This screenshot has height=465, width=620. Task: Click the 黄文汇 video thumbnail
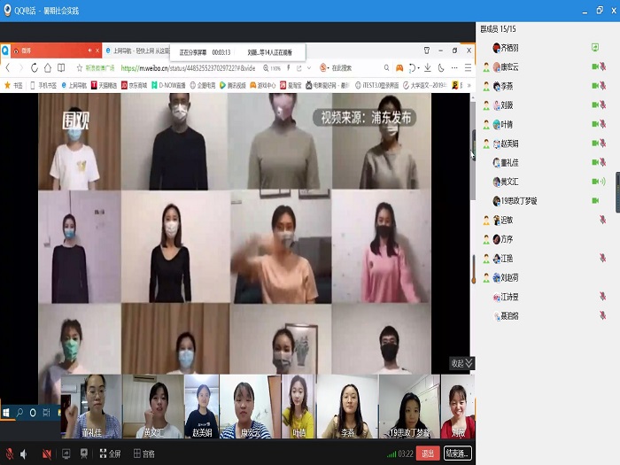click(153, 407)
